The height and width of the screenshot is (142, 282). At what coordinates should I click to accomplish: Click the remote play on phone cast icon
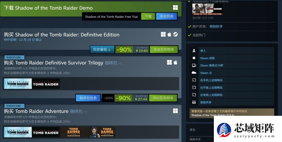[x=194, y=80]
